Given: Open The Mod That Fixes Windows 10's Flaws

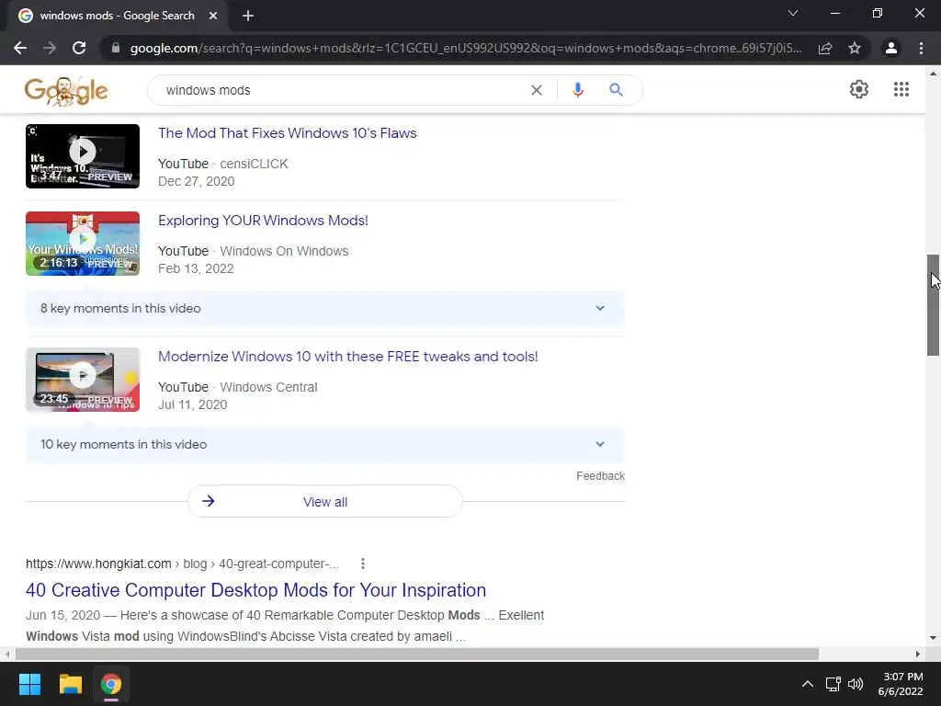Looking at the screenshot, I should (287, 133).
